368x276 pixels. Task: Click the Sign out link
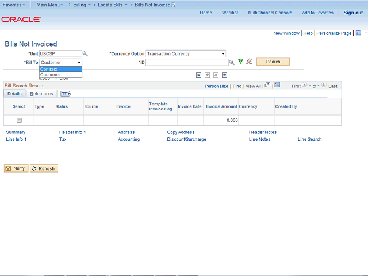click(353, 13)
